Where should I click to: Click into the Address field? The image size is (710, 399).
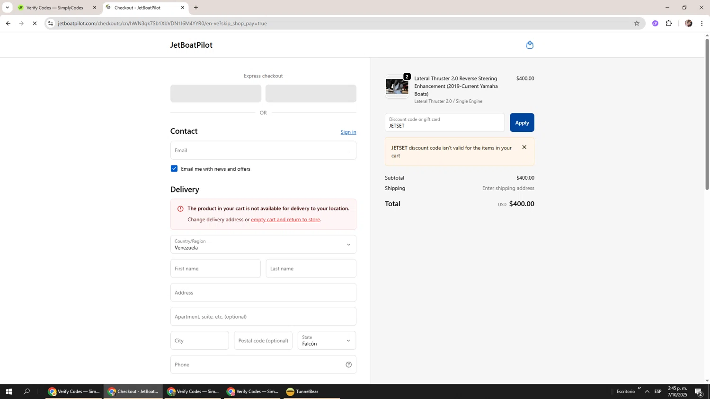263,293
